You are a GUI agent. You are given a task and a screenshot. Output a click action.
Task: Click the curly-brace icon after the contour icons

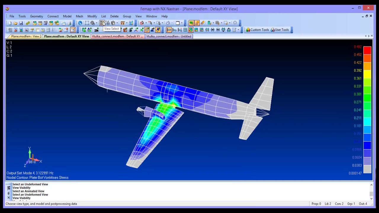207,30
